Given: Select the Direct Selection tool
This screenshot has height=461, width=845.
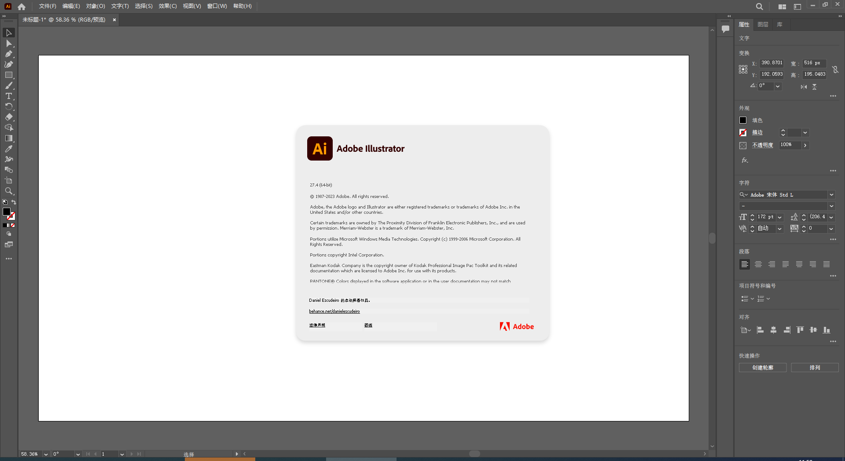Looking at the screenshot, I should 8,44.
